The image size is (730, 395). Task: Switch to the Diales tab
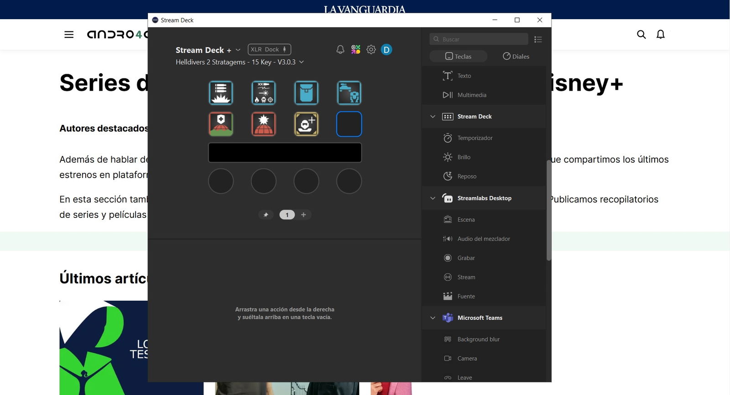[x=516, y=56]
